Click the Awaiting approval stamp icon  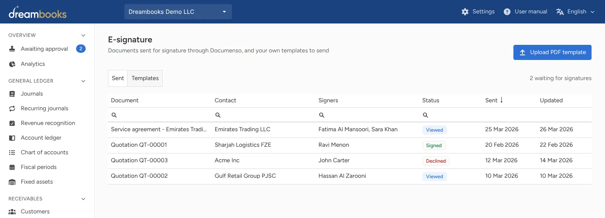coord(12,49)
